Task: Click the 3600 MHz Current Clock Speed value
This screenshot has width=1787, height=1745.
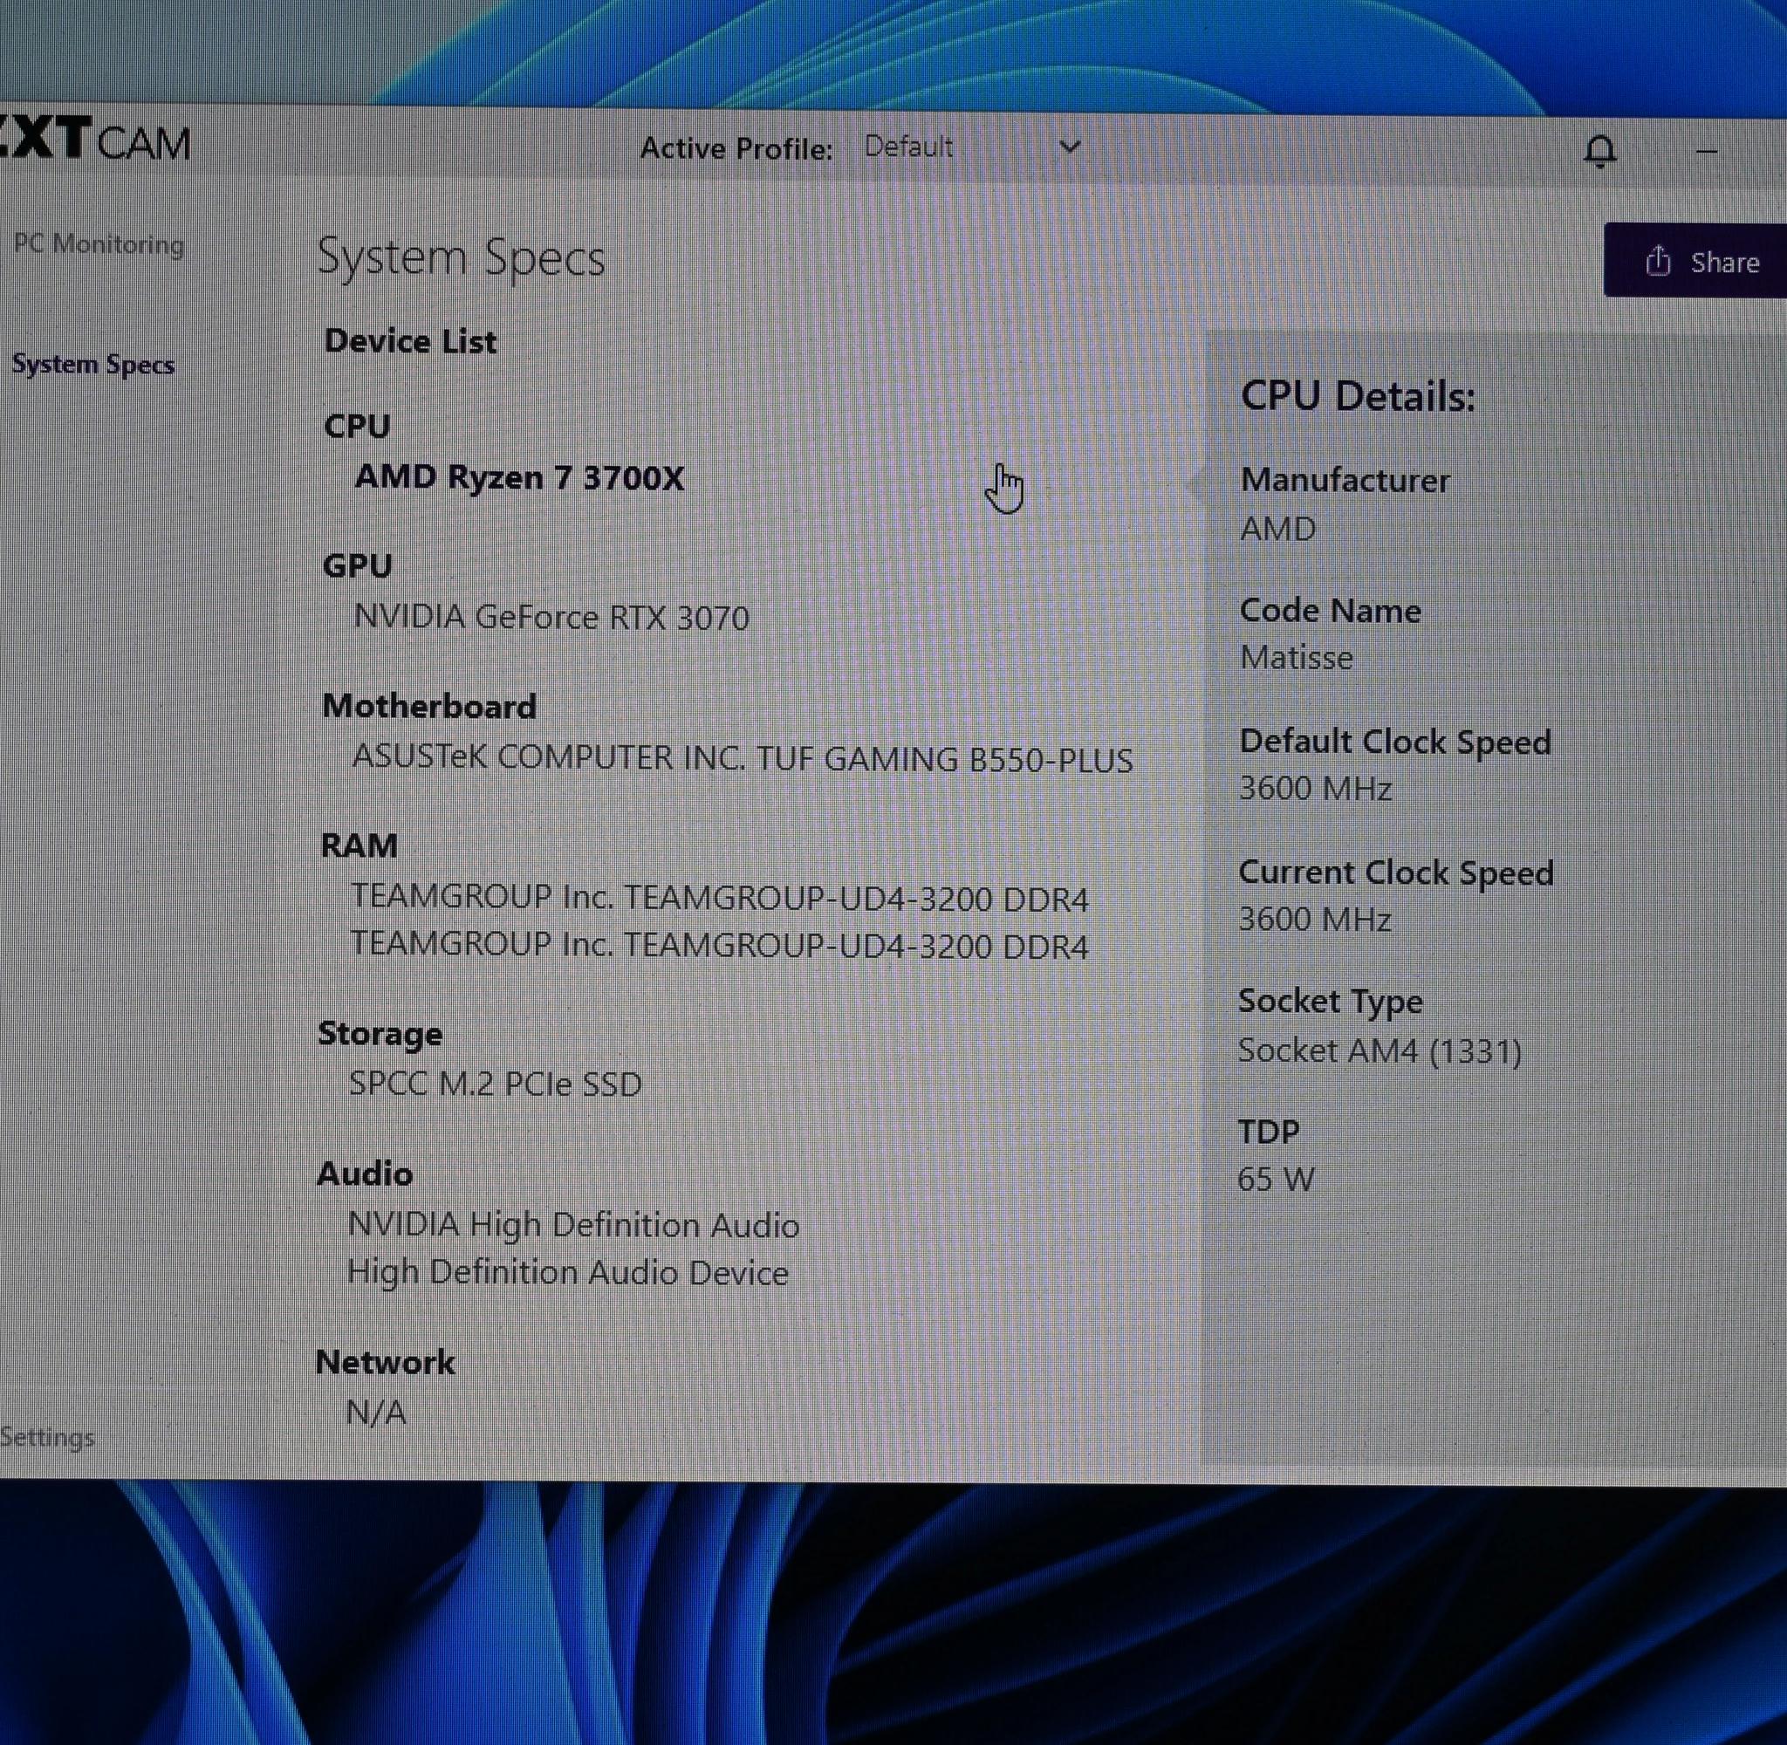Action: pos(1315,920)
